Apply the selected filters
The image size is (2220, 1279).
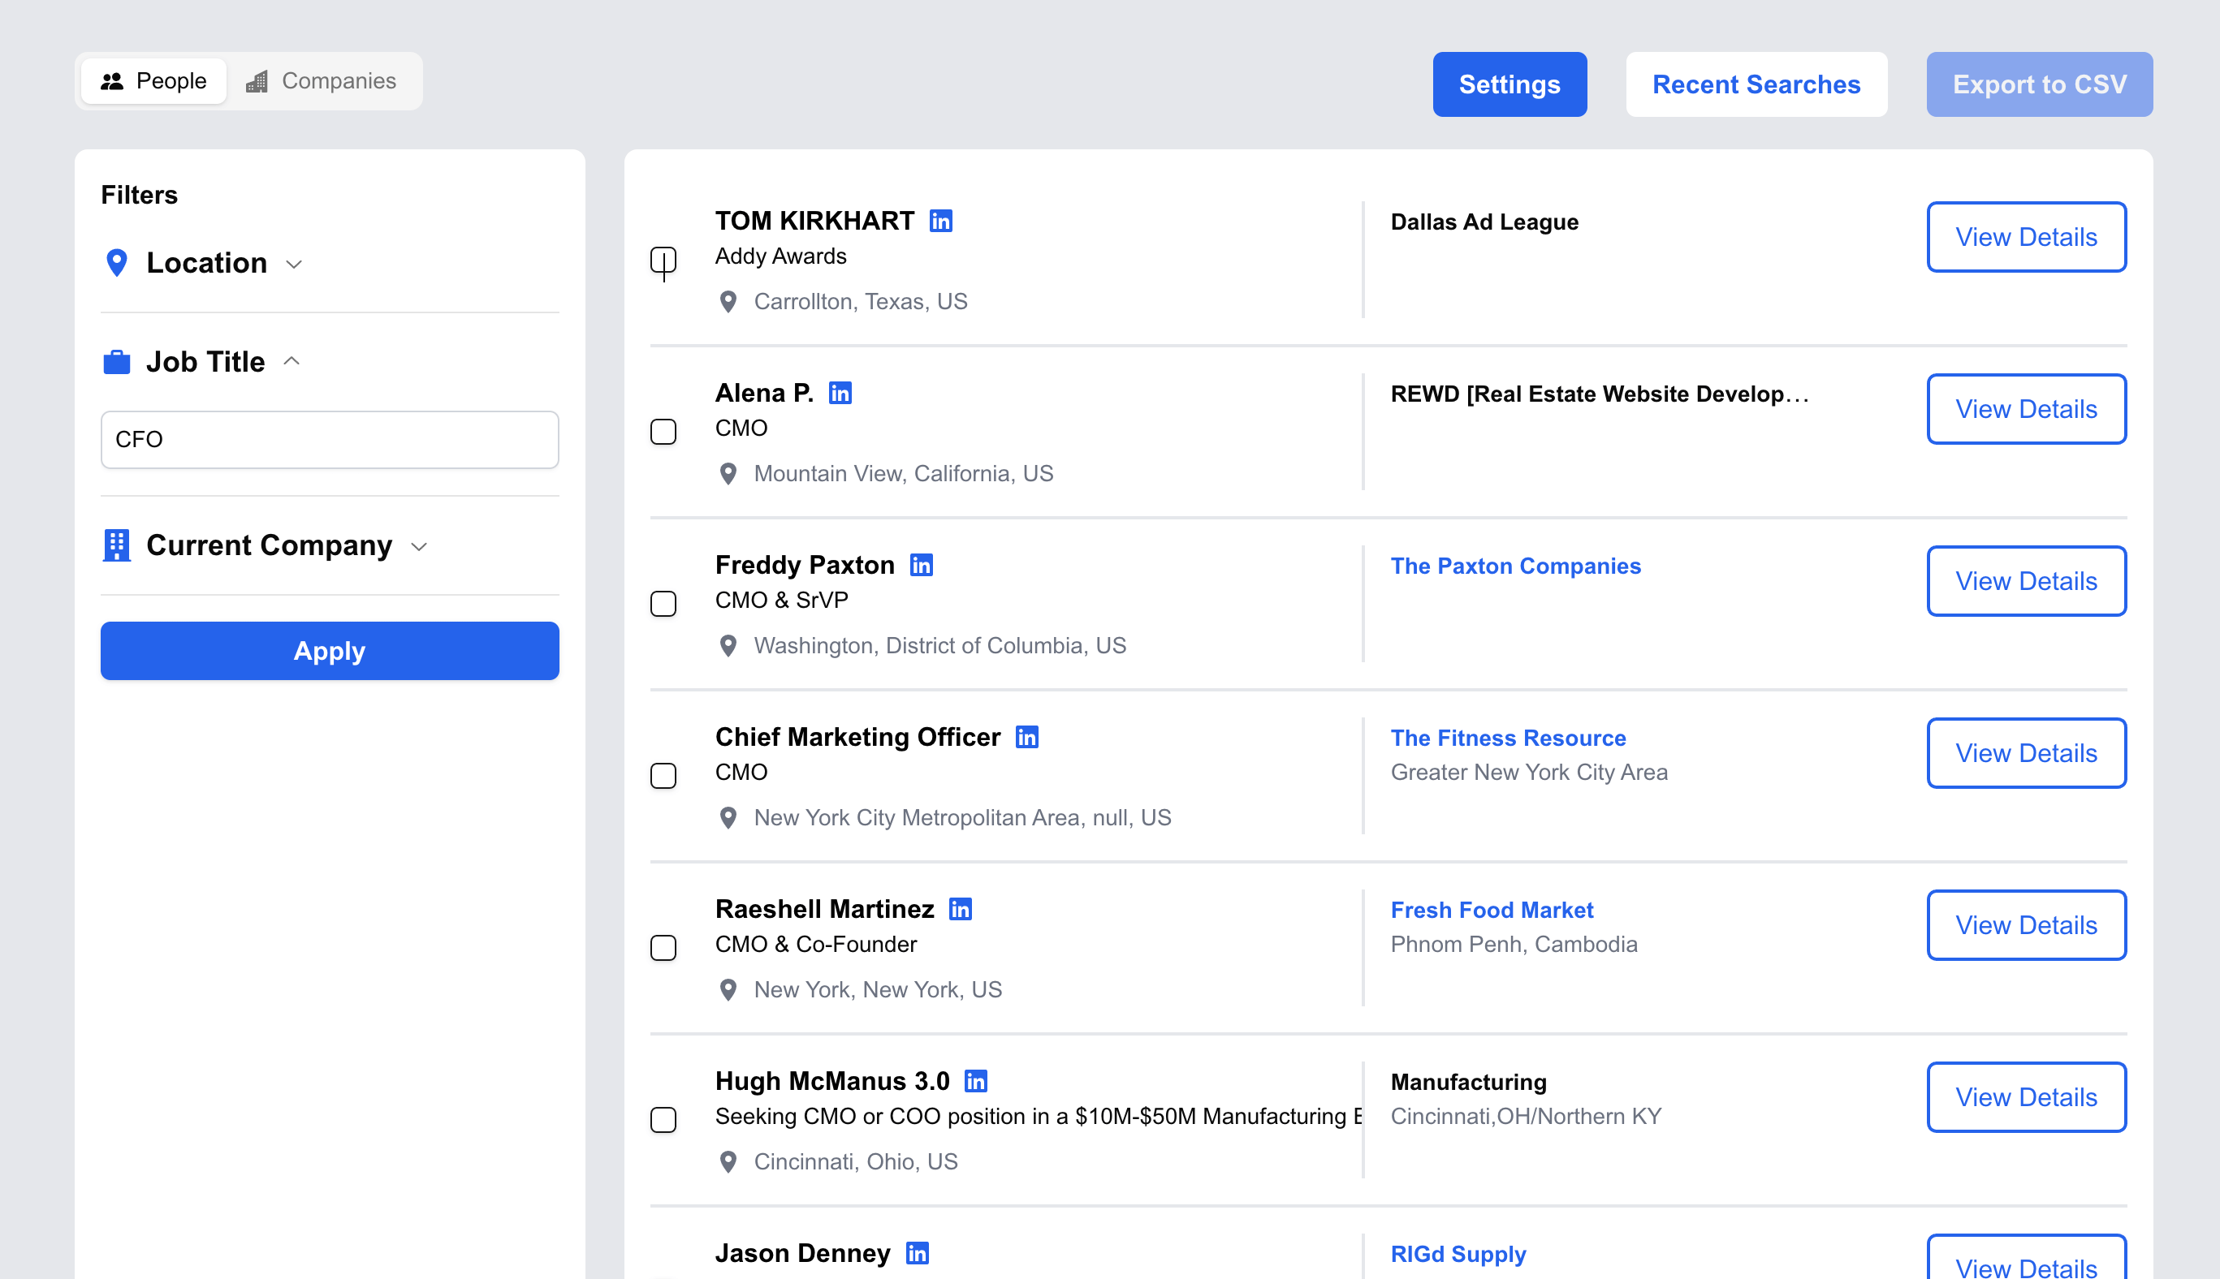pyautogui.click(x=330, y=651)
